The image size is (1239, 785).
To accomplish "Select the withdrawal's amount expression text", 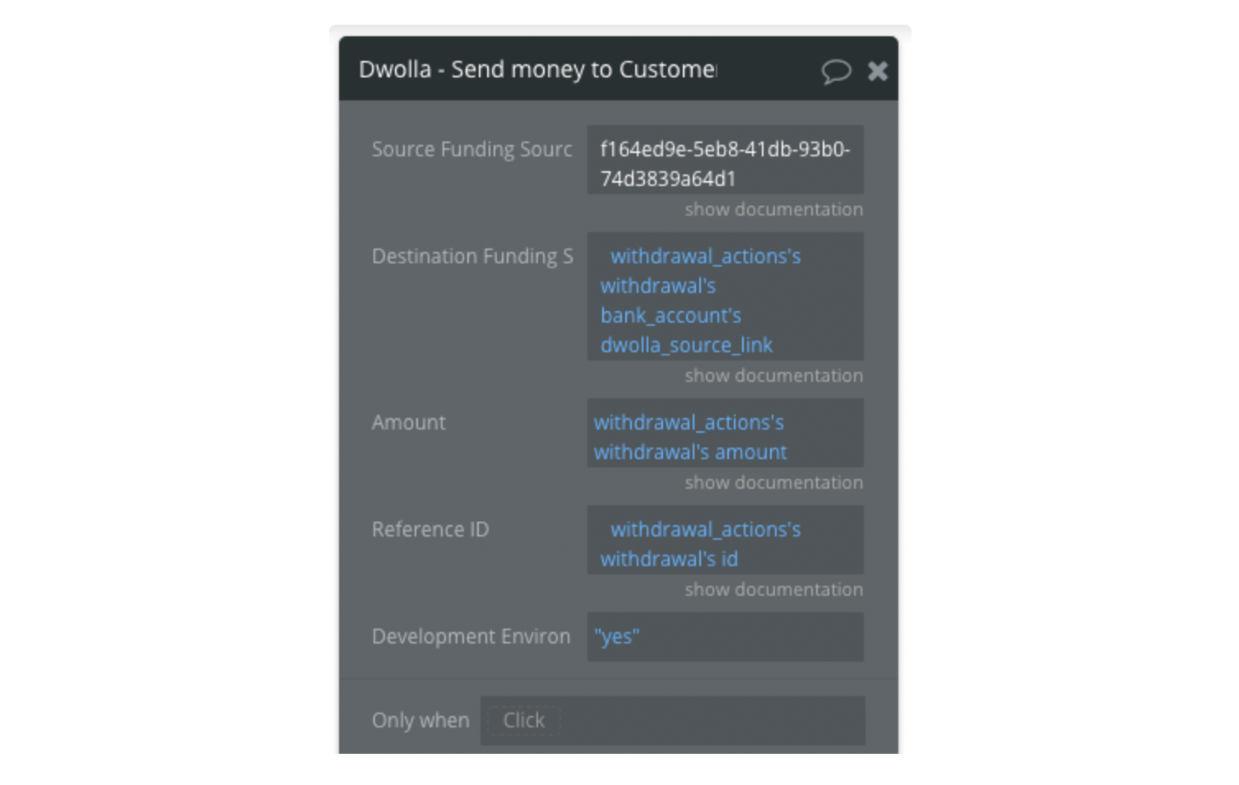I will point(690,452).
